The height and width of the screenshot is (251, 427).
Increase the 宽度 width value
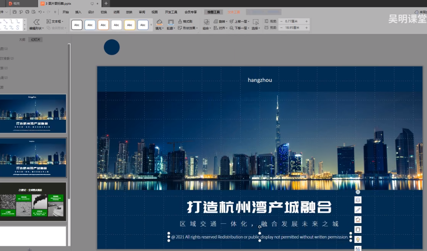coord(306,28)
